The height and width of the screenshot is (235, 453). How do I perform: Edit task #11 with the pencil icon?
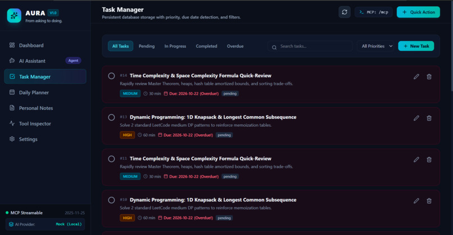416,159
